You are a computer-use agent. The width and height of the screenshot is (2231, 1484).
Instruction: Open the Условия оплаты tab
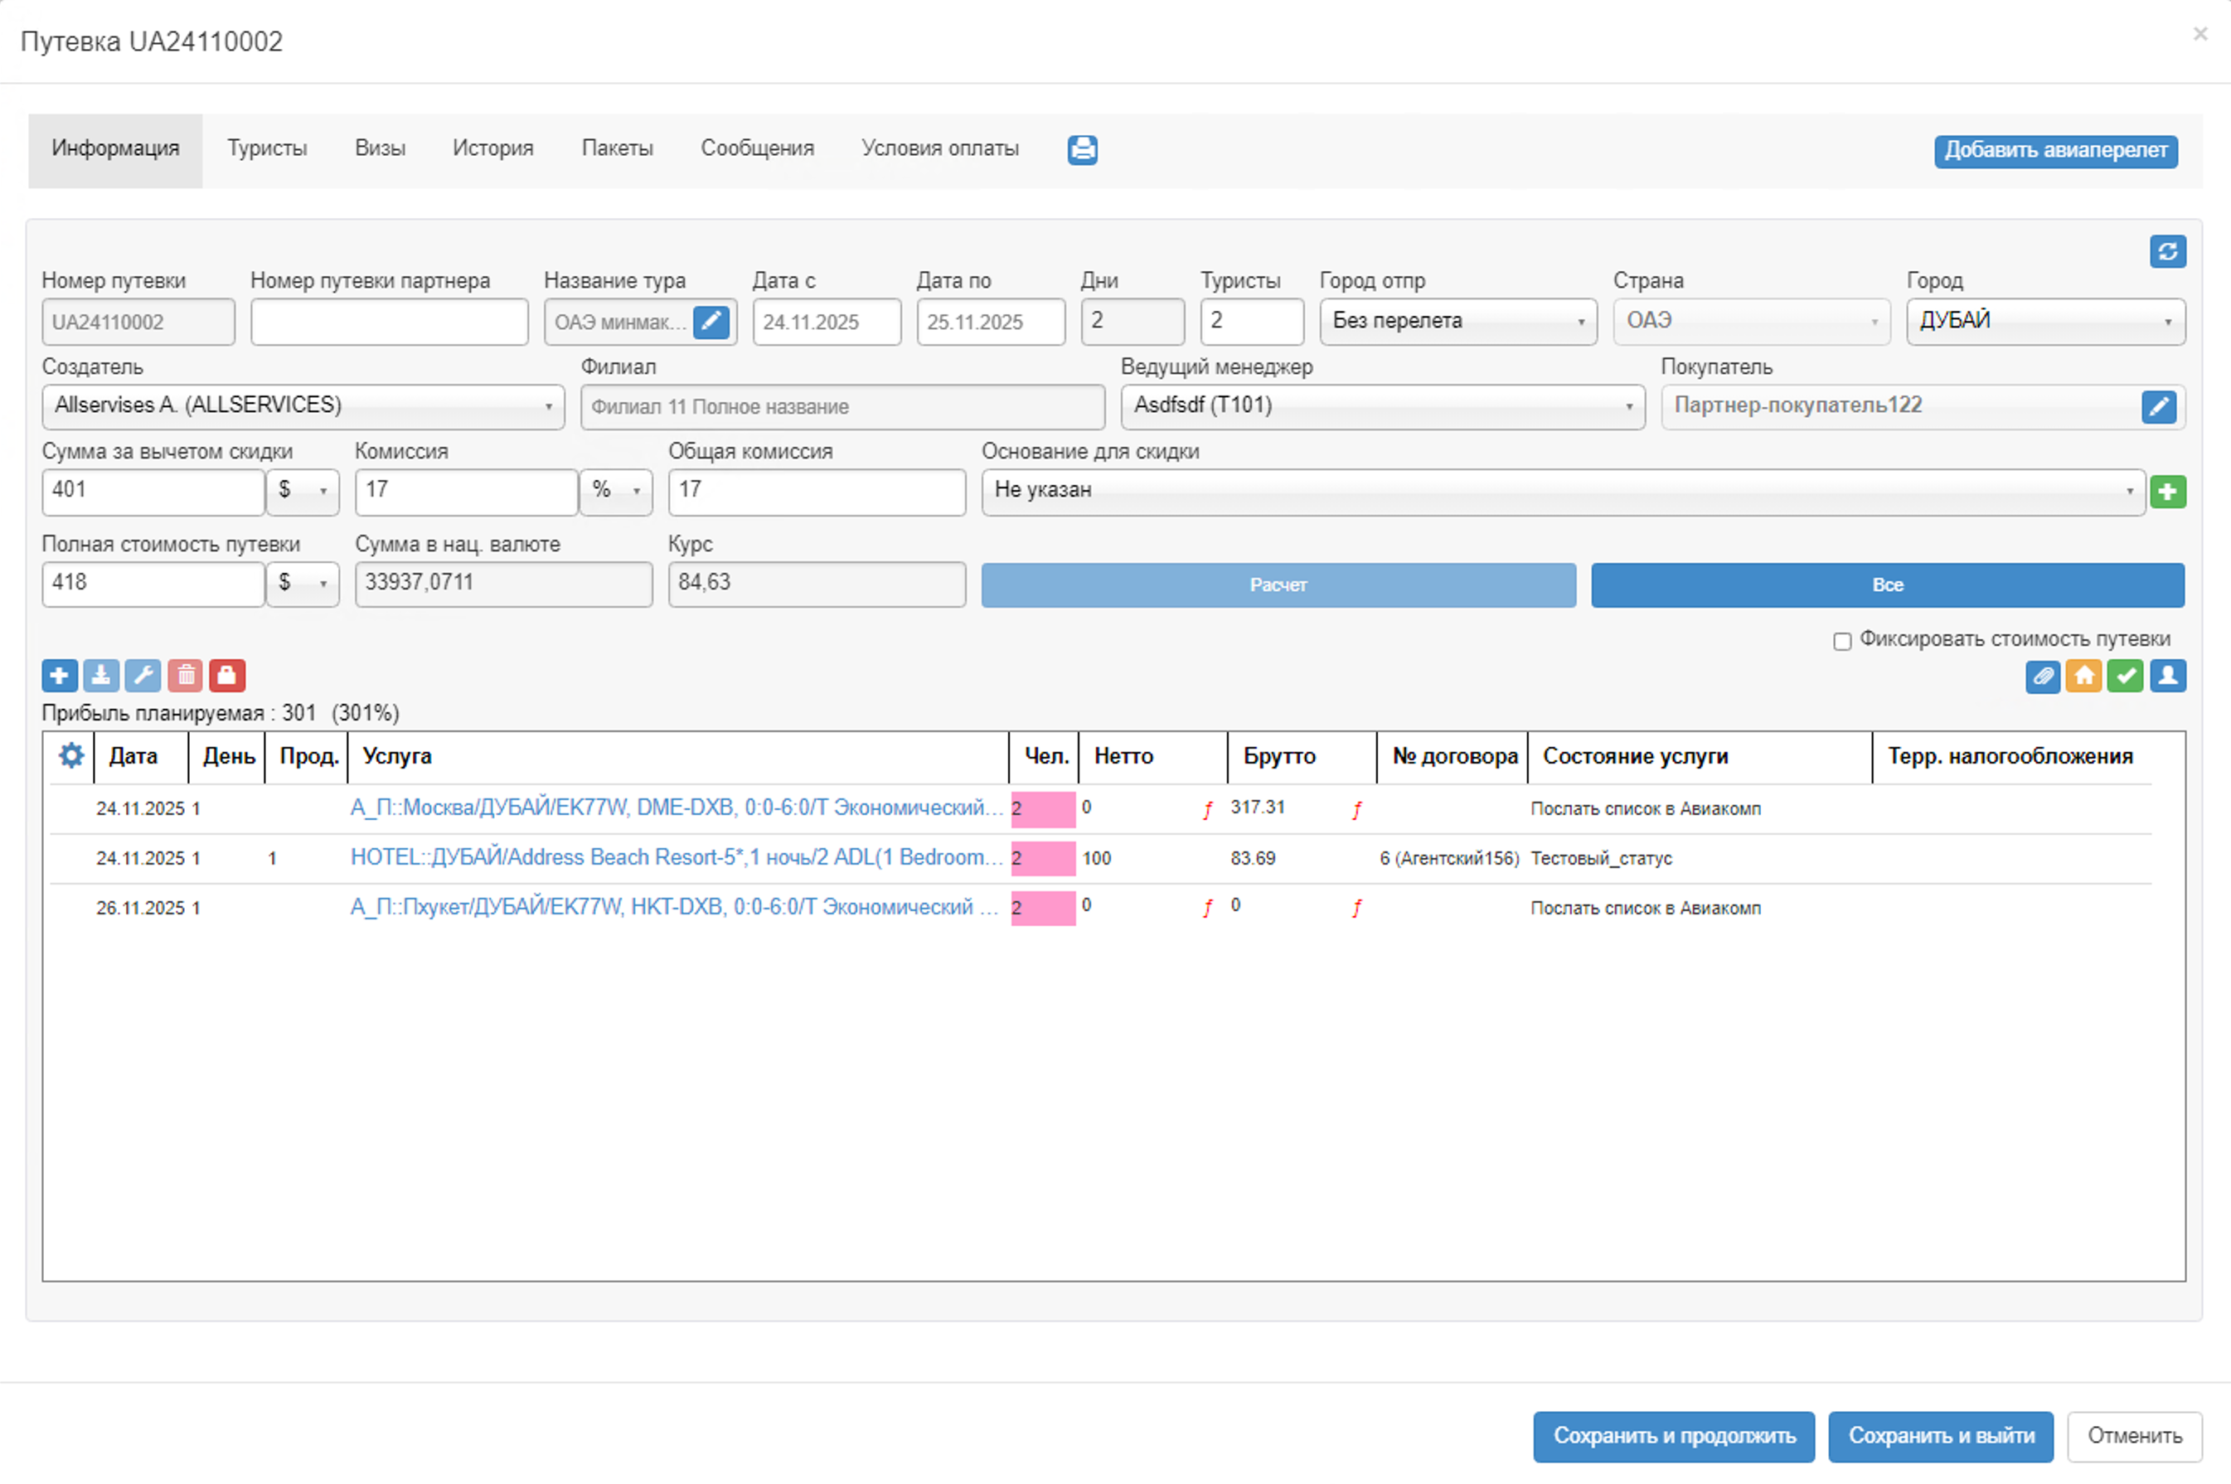click(x=939, y=148)
